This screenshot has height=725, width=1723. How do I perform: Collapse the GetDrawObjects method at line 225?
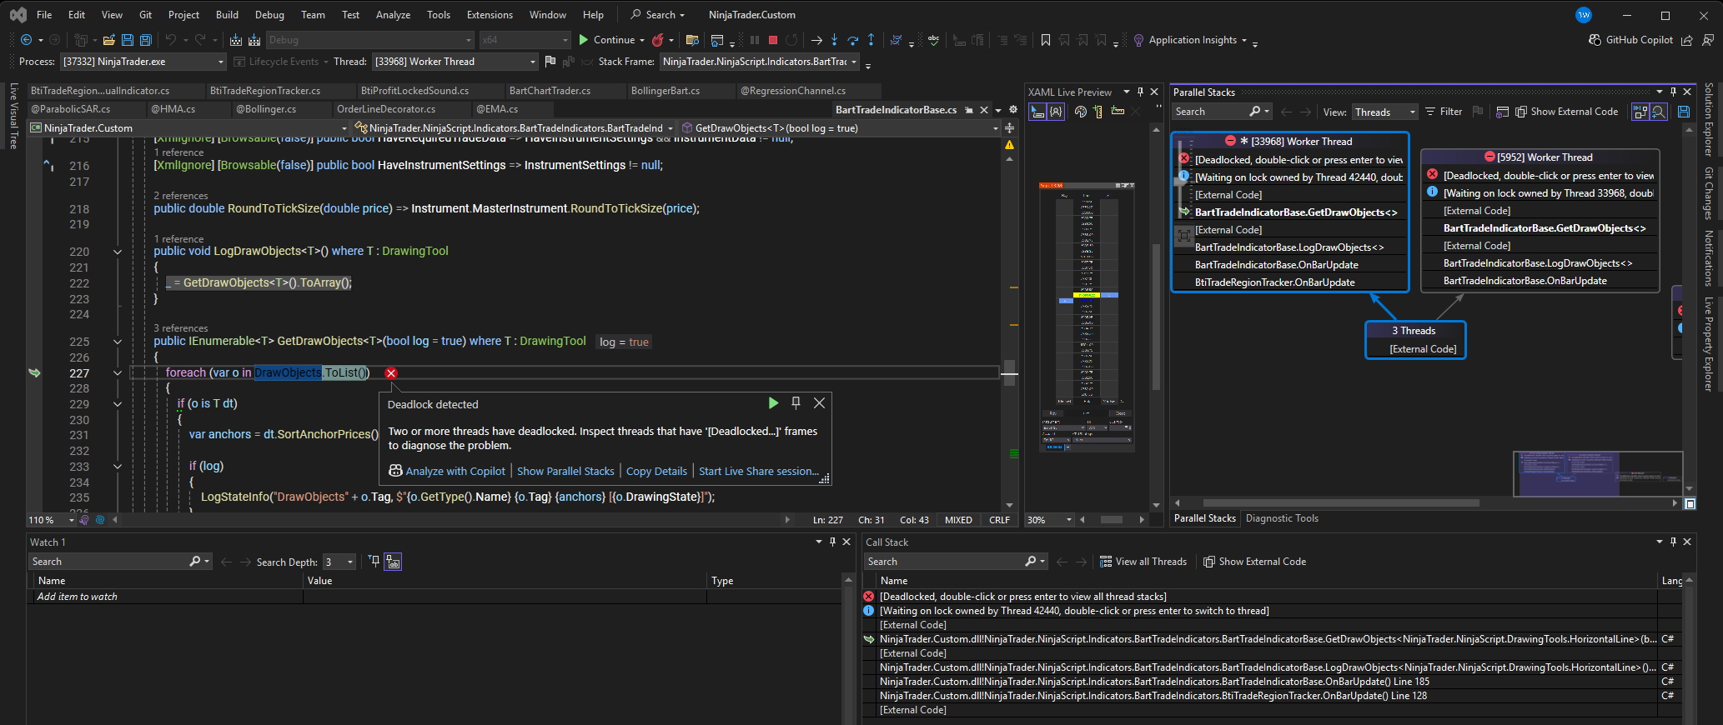click(118, 342)
